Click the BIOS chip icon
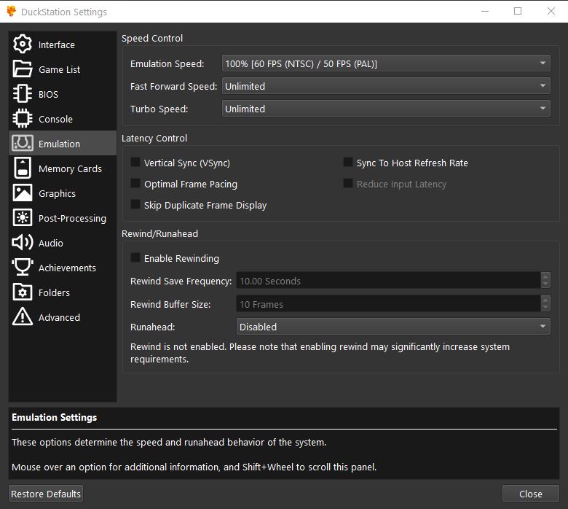Screen dimensions: 568x509 tap(23, 93)
